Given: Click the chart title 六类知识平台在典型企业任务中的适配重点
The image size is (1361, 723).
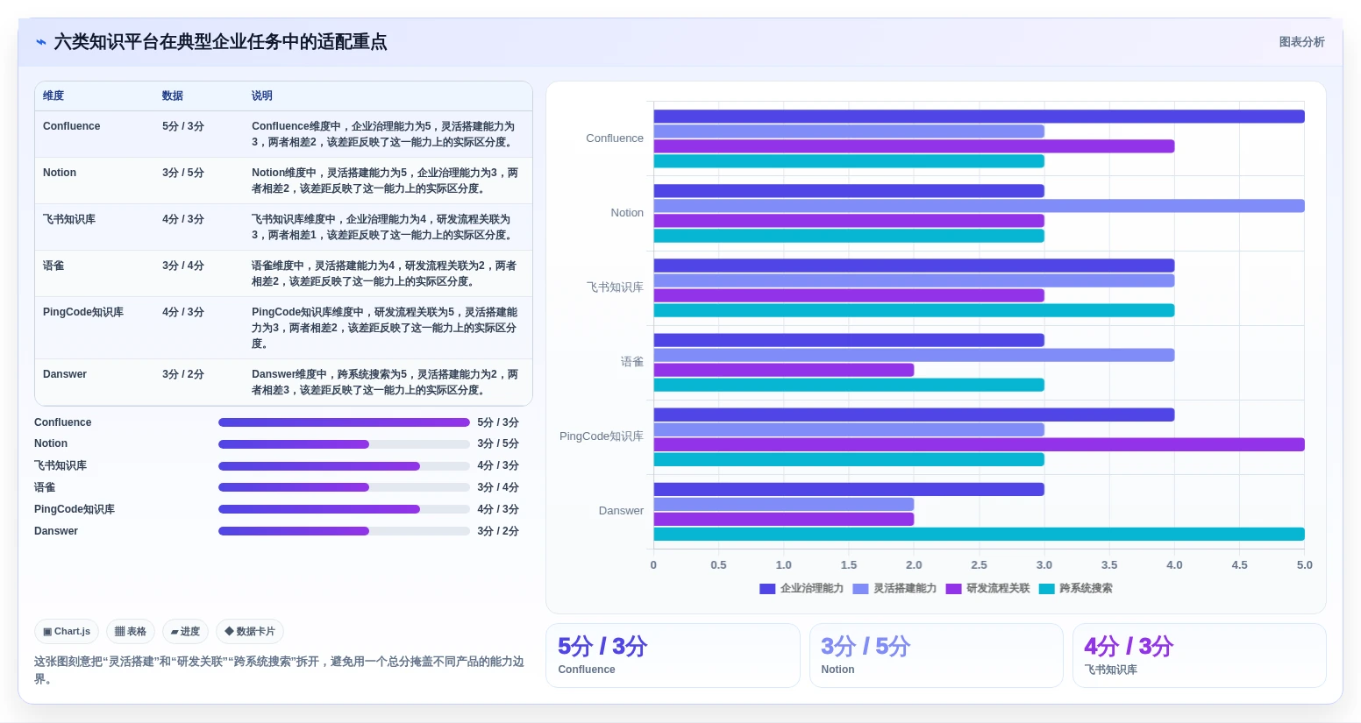Looking at the screenshot, I should pos(220,42).
